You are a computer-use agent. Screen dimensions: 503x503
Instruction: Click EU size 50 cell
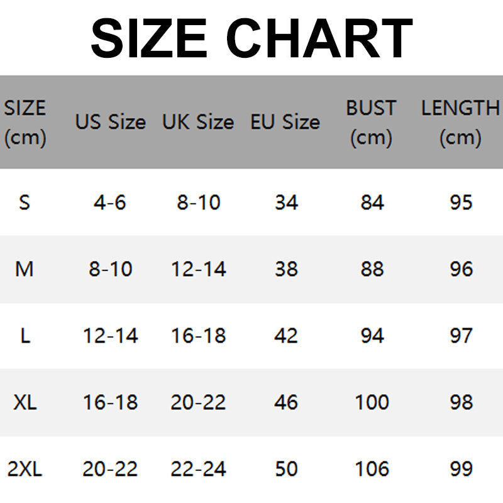coord(286,469)
